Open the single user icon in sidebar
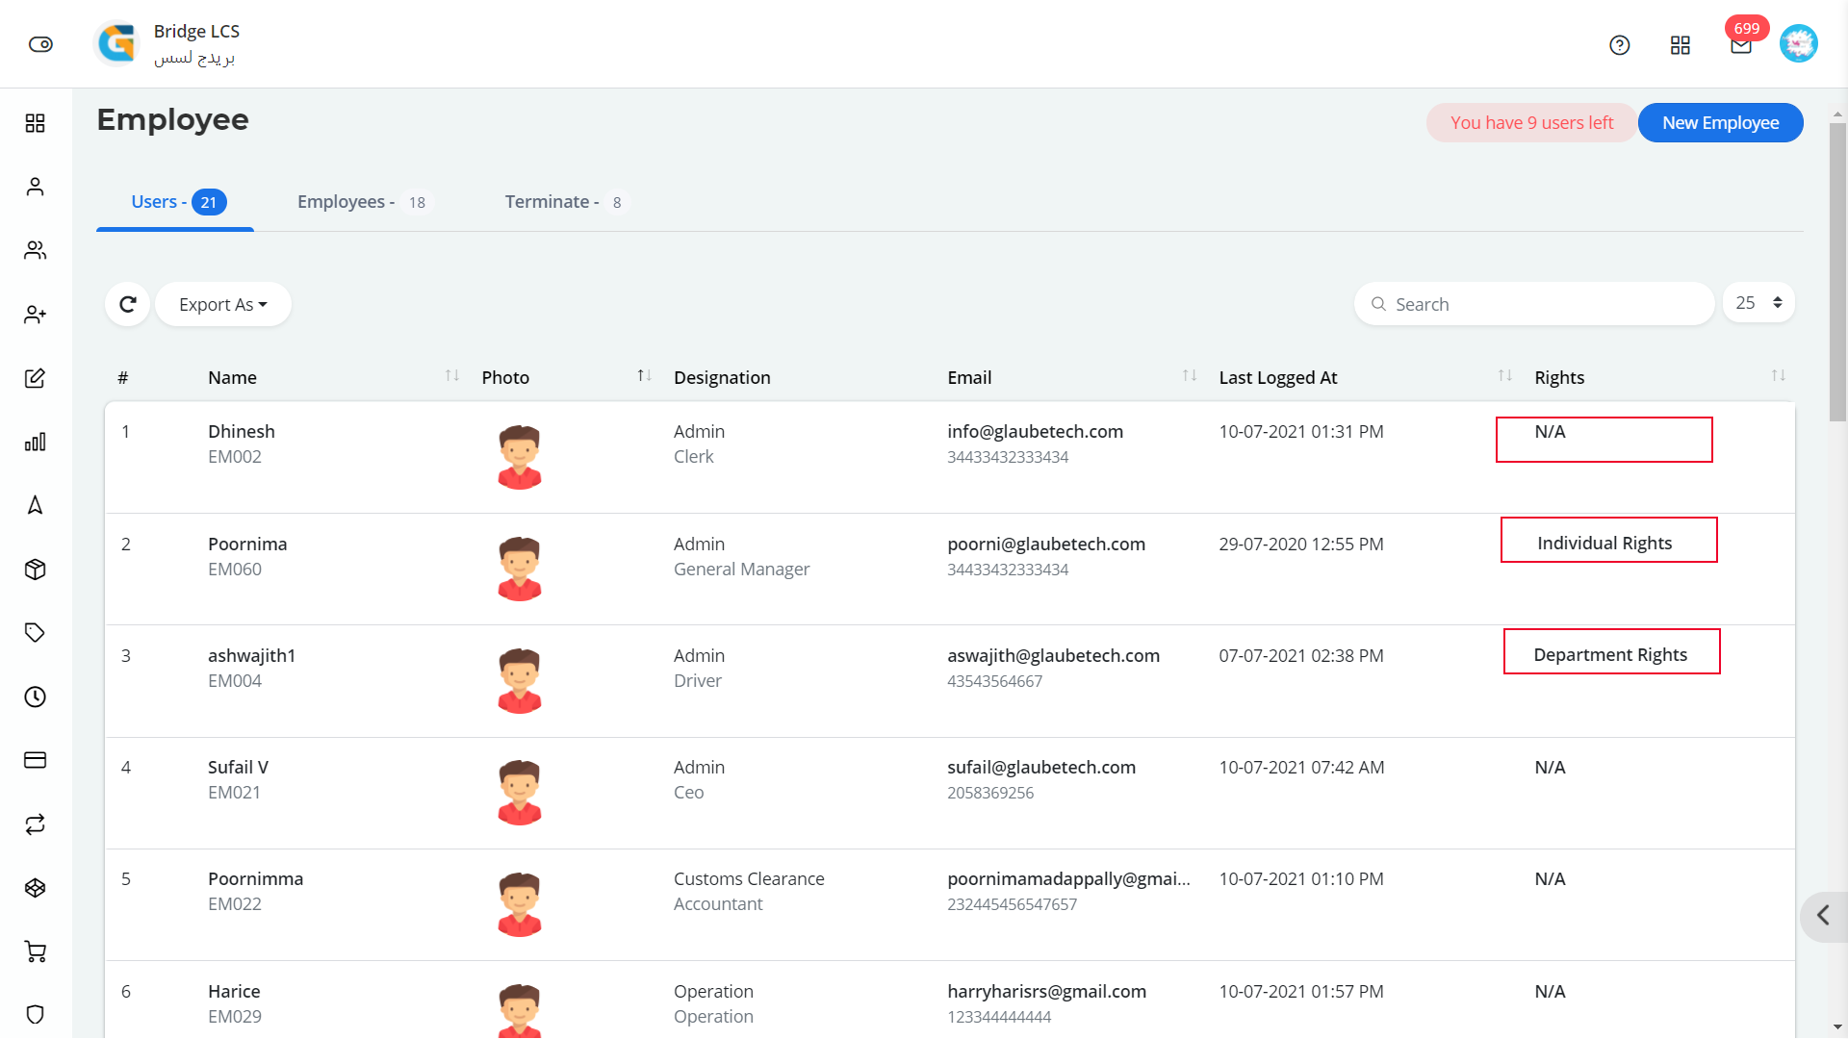Screen dimensions: 1848x1039 36,187
